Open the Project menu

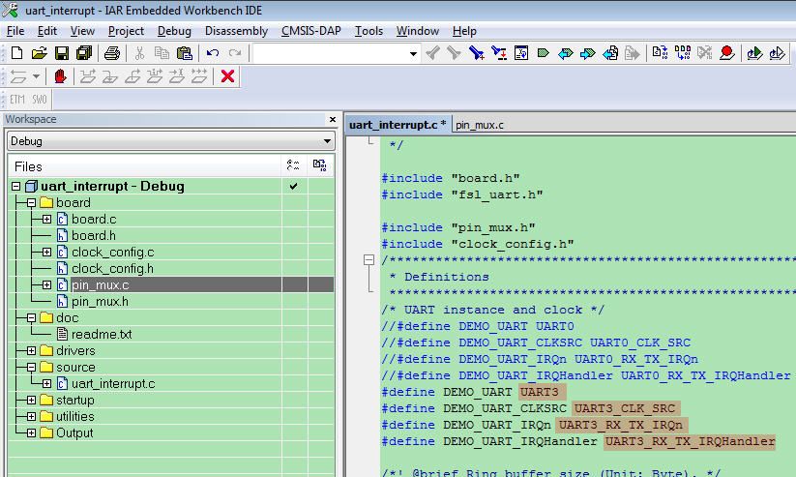(x=126, y=31)
